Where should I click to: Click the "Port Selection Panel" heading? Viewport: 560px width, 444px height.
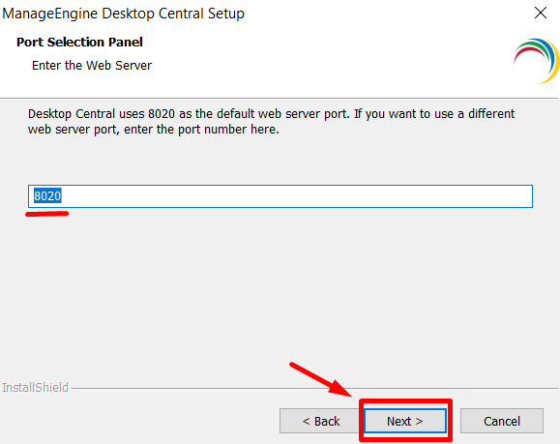(79, 43)
